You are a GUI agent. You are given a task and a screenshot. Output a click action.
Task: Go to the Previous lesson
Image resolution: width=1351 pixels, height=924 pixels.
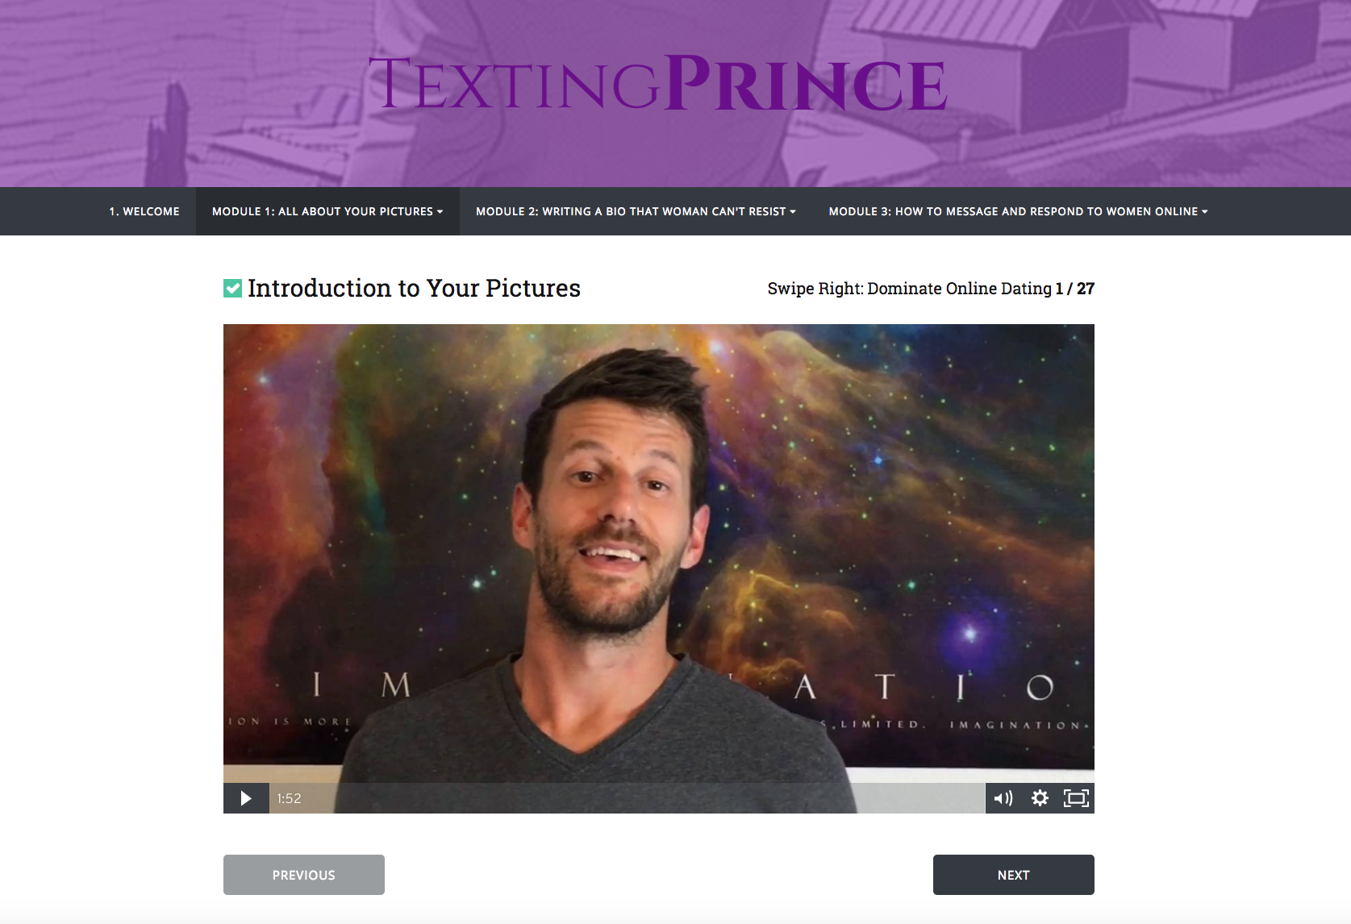pyautogui.click(x=304, y=875)
